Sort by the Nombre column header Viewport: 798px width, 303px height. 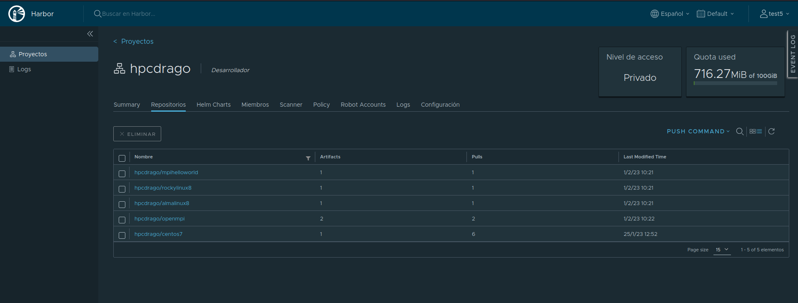click(x=144, y=157)
